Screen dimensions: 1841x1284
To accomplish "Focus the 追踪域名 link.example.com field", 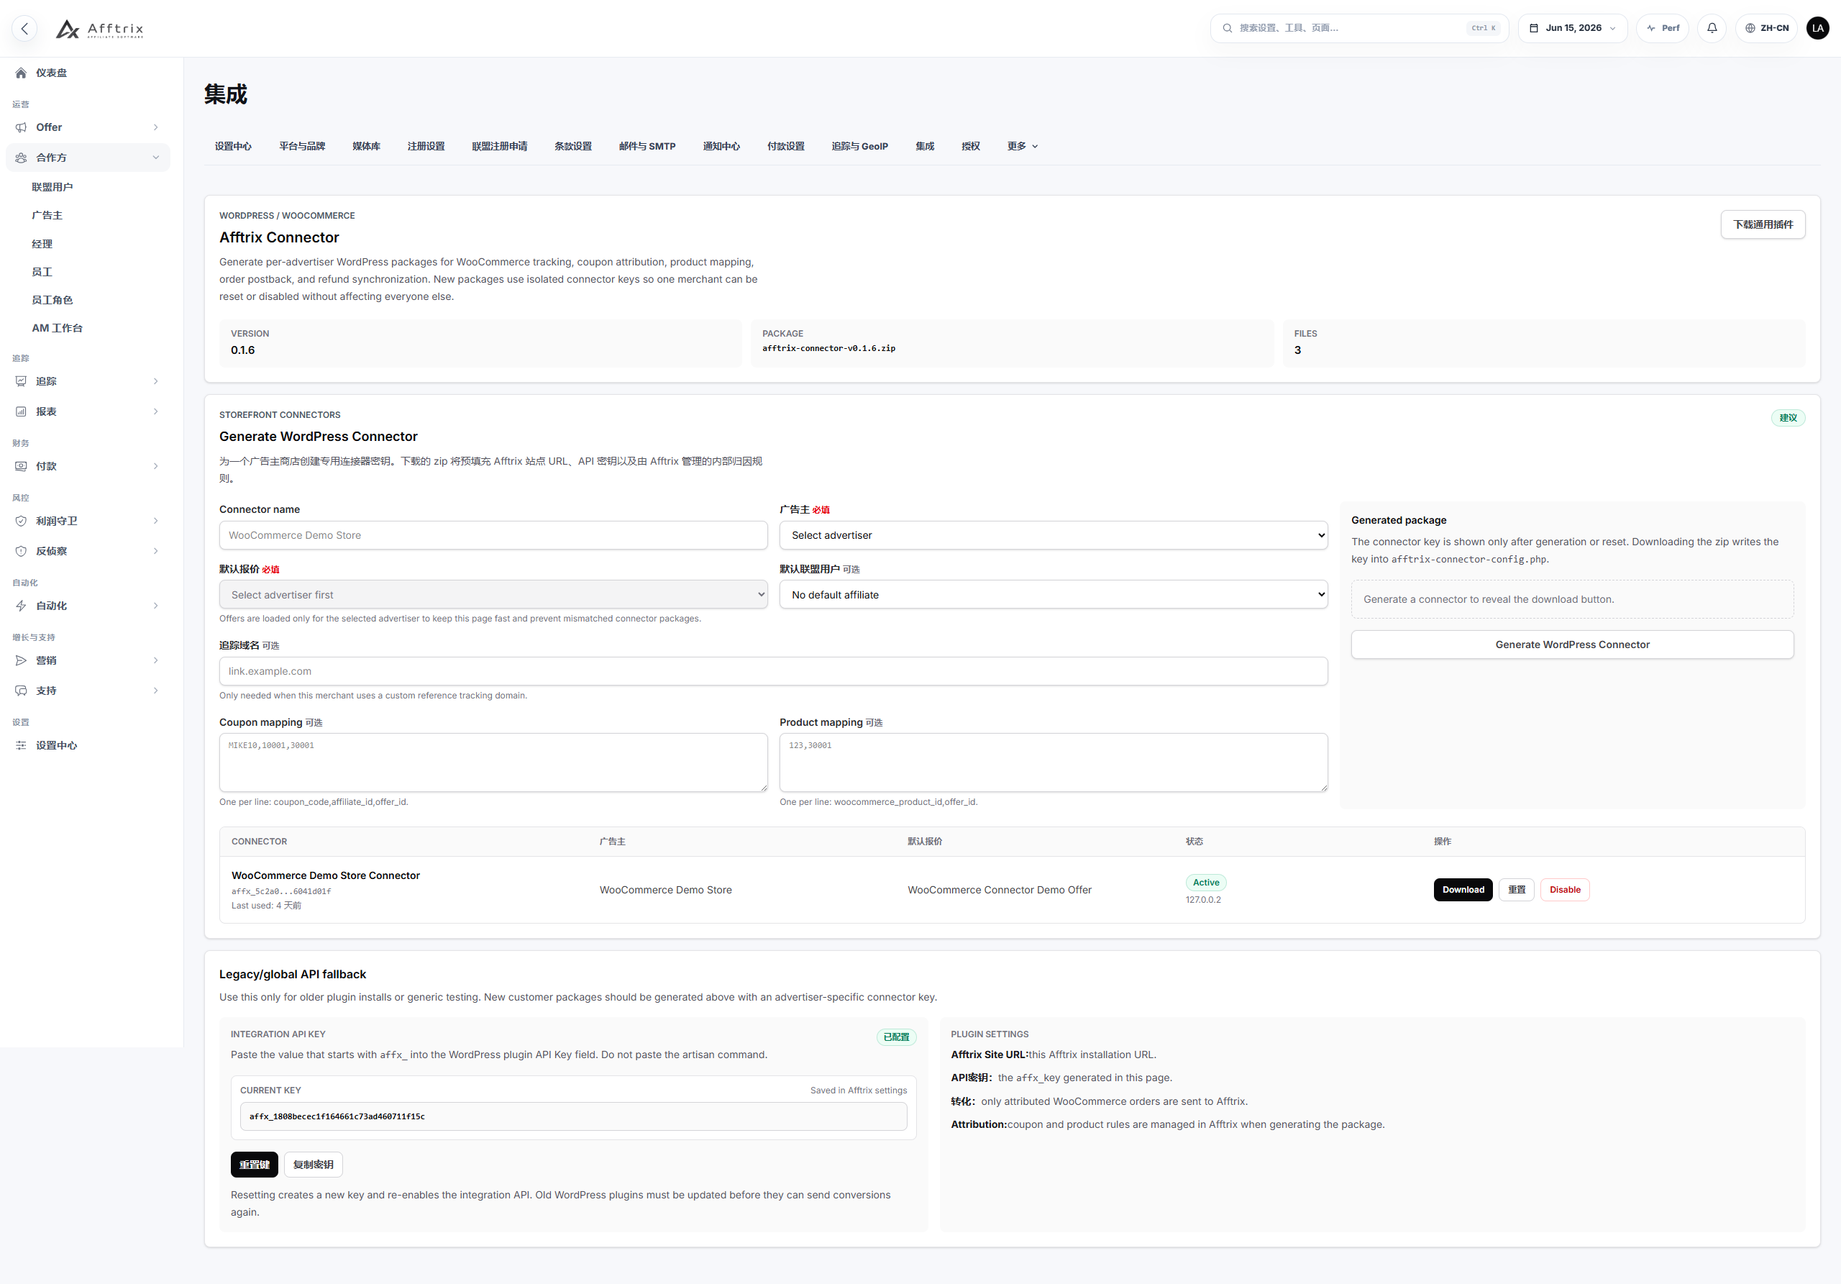I will (773, 671).
